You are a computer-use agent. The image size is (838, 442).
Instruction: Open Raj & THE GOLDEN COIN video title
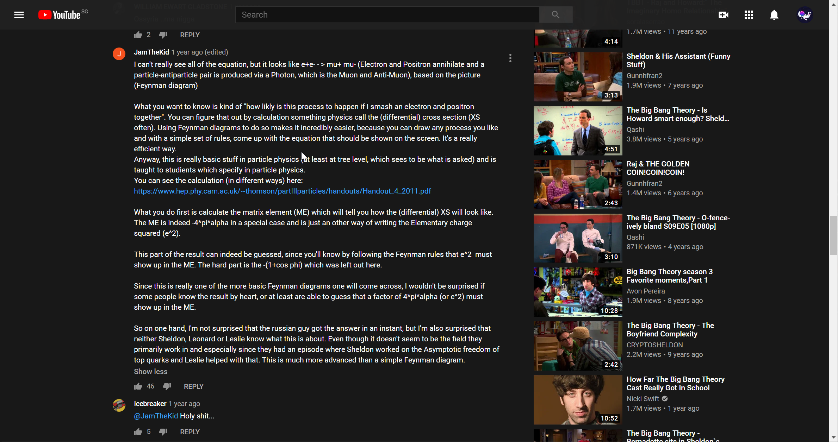tap(658, 168)
